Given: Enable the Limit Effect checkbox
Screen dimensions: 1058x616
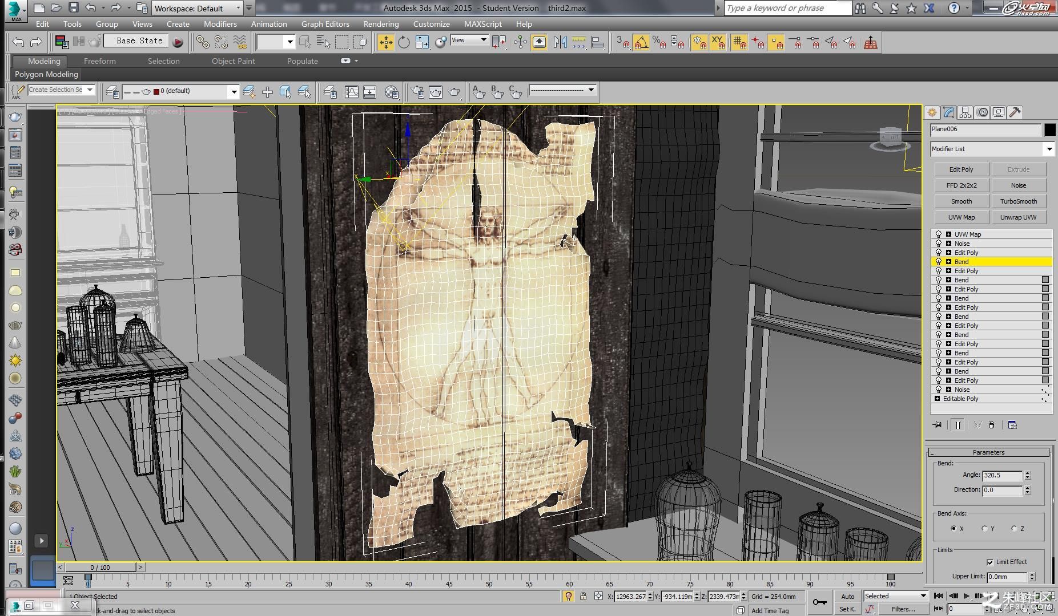Looking at the screenshot, I should pos(990,562).
